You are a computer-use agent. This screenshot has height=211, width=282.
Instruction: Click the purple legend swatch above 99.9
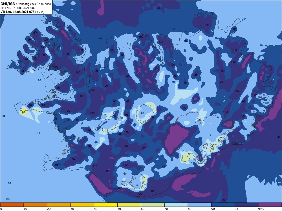coord(270,205)
